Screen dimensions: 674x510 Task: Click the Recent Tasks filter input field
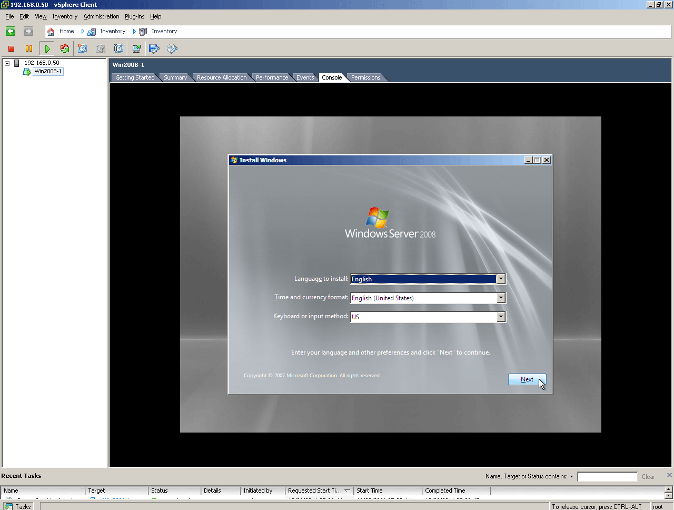(607, 477)
